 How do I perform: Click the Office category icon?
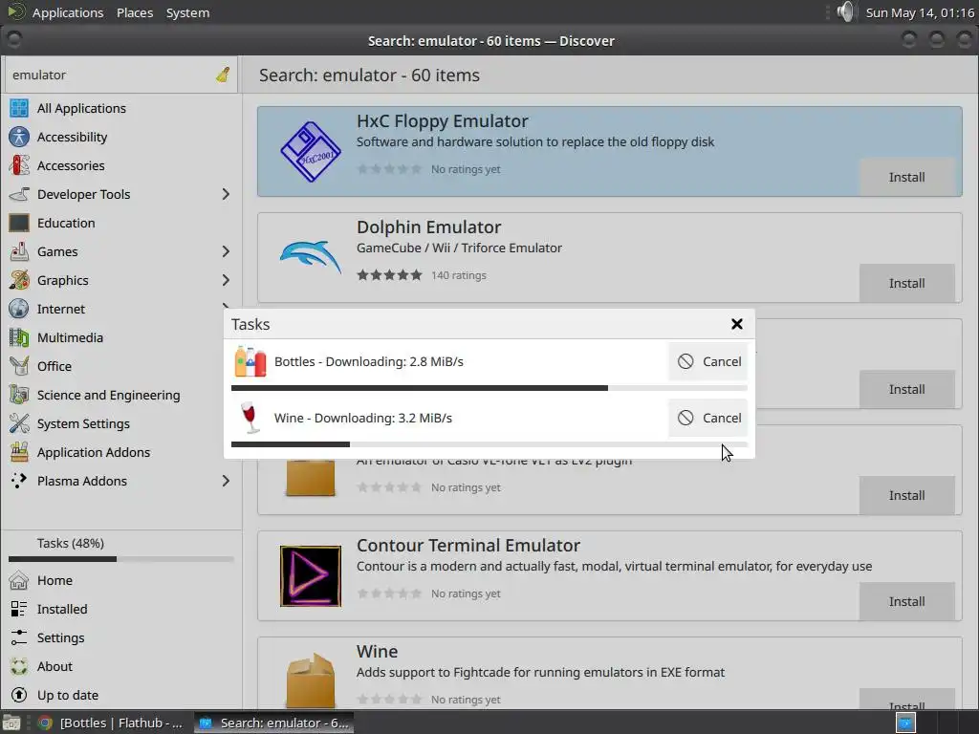19,366
